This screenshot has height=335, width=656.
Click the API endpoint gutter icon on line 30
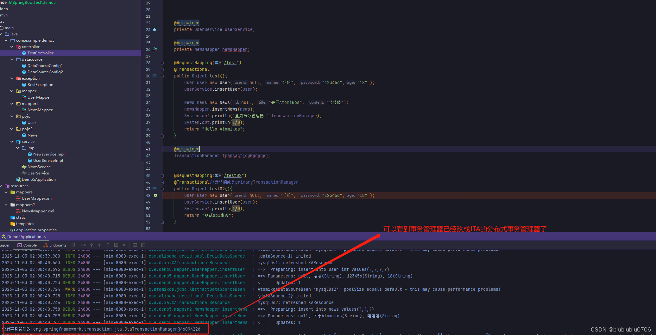click(x=155, y=76)
